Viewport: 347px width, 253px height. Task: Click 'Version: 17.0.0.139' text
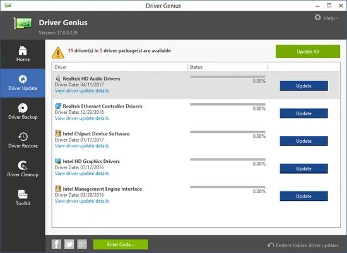58,33
